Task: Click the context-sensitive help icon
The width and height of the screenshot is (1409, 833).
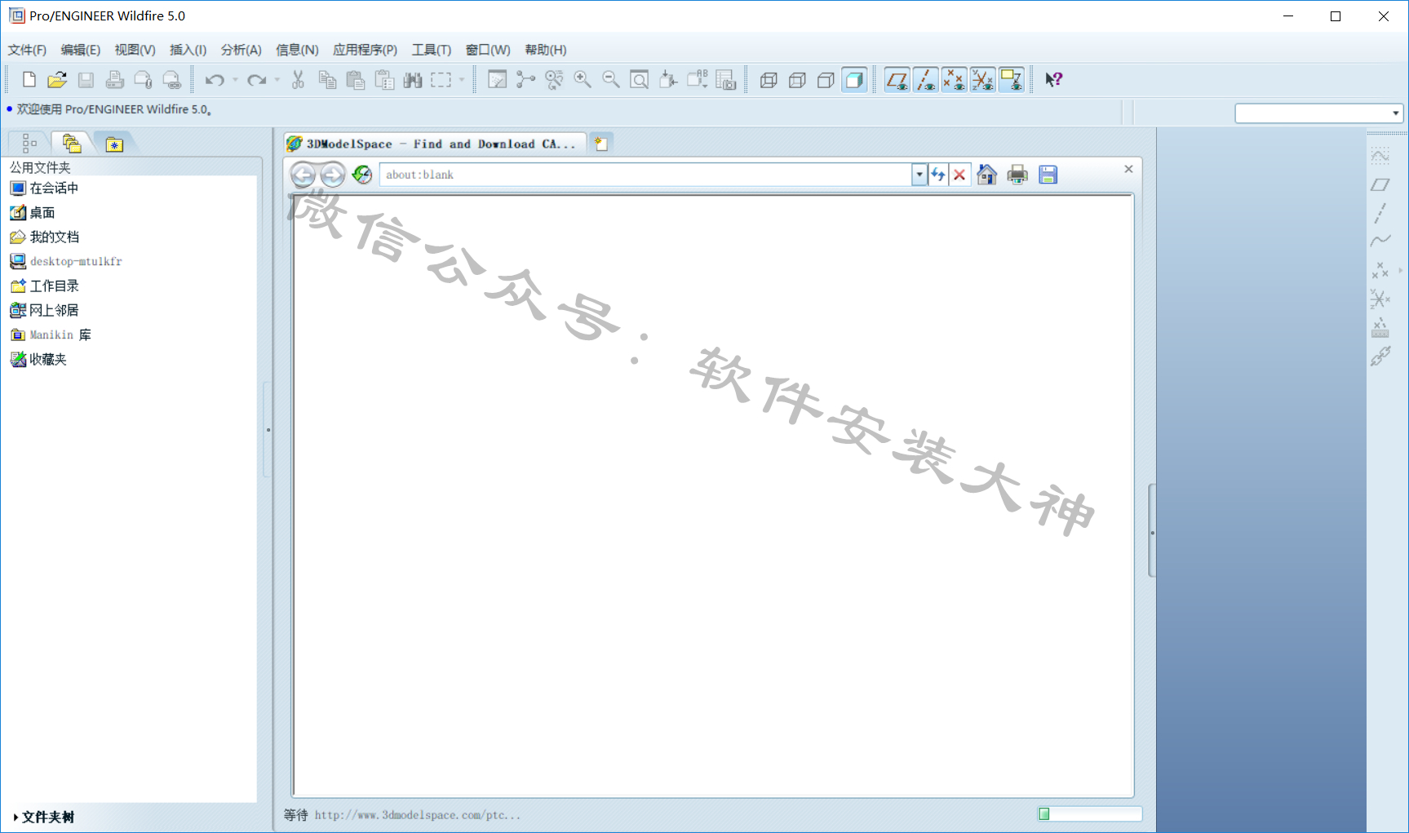Action: (1054, 79)
